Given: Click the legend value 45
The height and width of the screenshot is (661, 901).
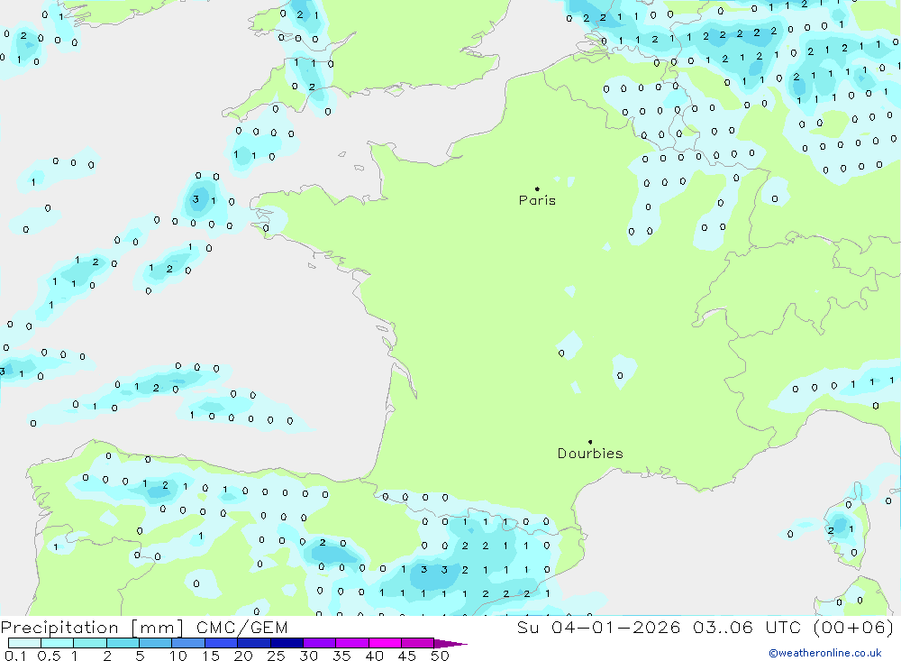Looking at the screenshot, I should tap(407, 656).
